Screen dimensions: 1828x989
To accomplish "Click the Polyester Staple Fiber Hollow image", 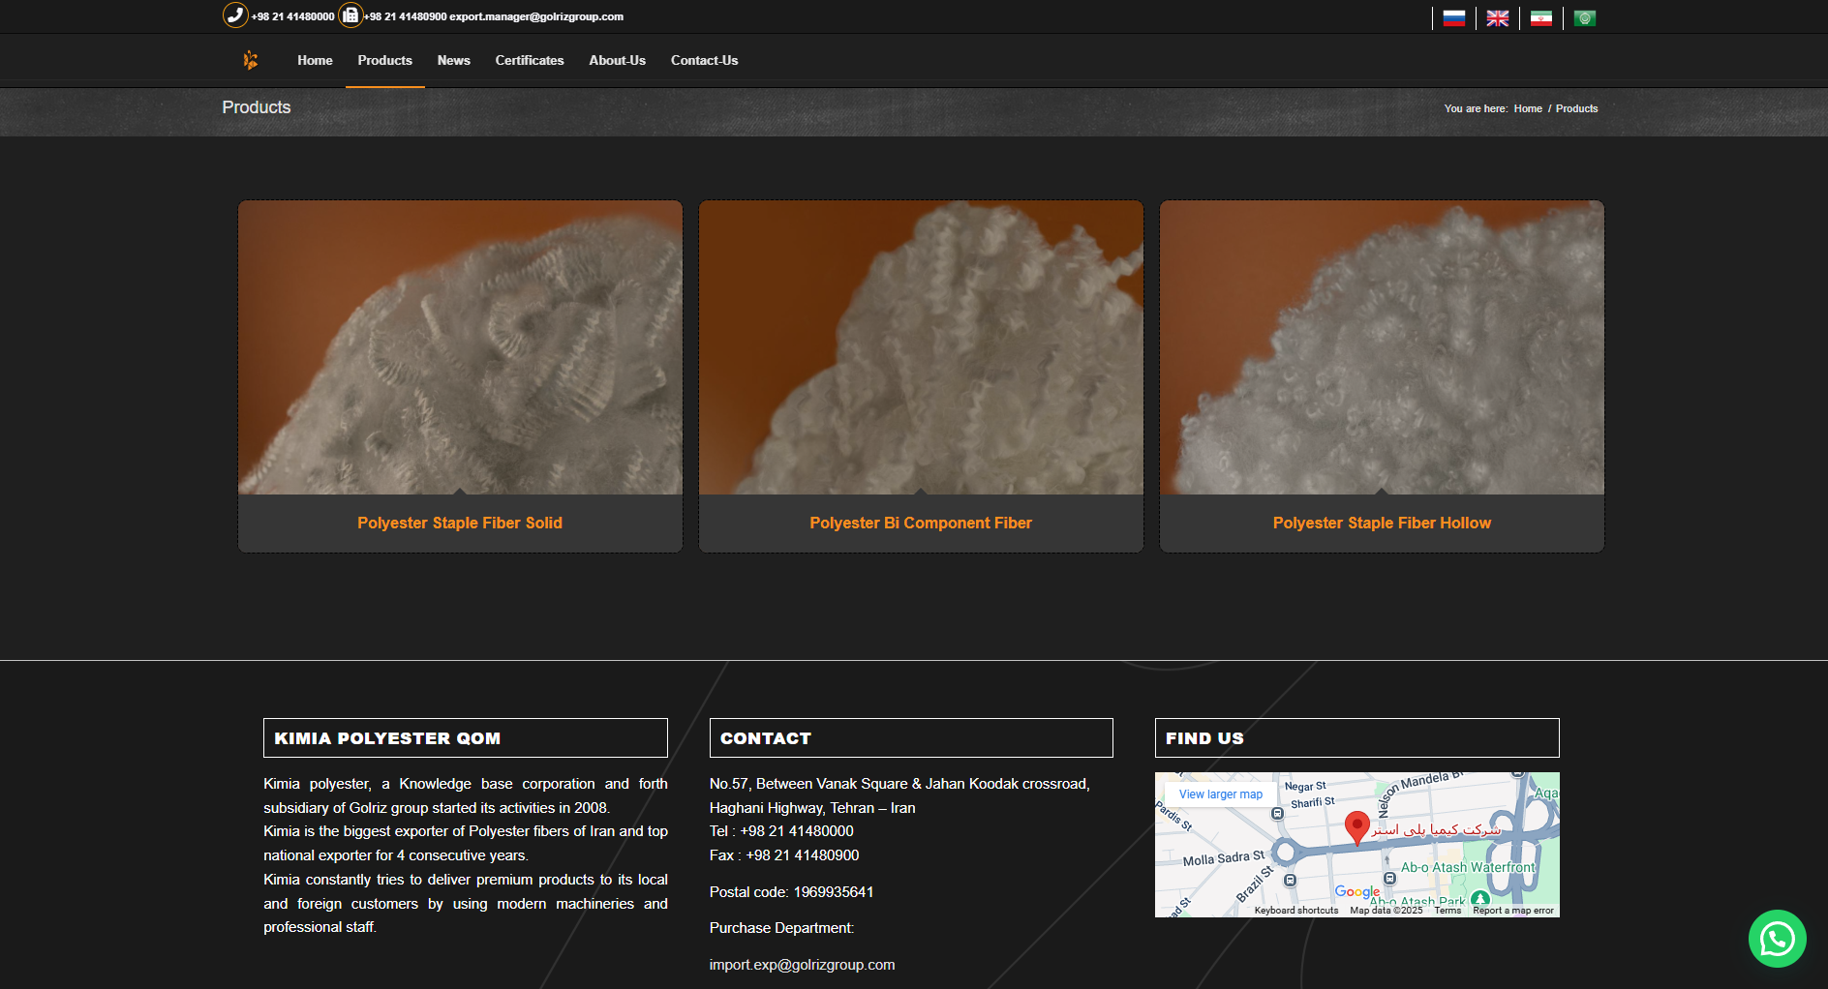I will coord(1382,347).
